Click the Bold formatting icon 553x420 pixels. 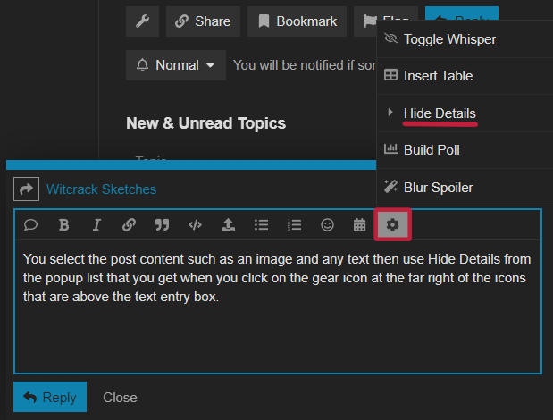(x=63, y=224)
